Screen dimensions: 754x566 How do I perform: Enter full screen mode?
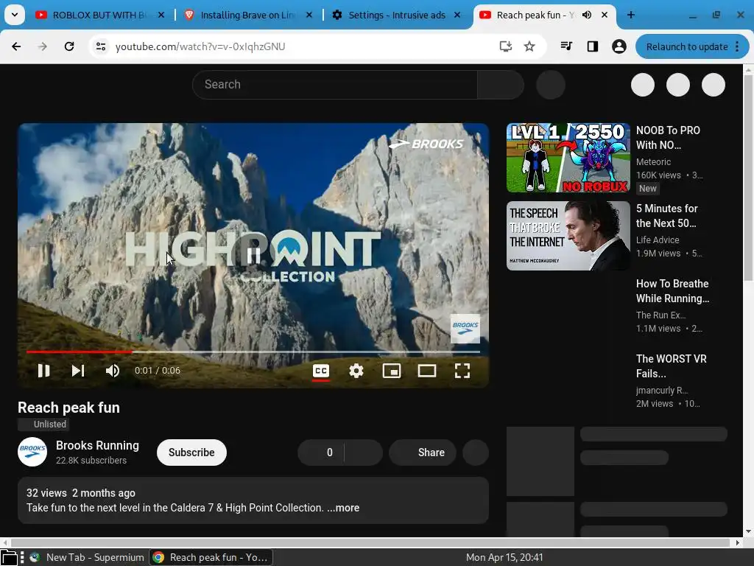pyautogui.click(x=462, y=371)
